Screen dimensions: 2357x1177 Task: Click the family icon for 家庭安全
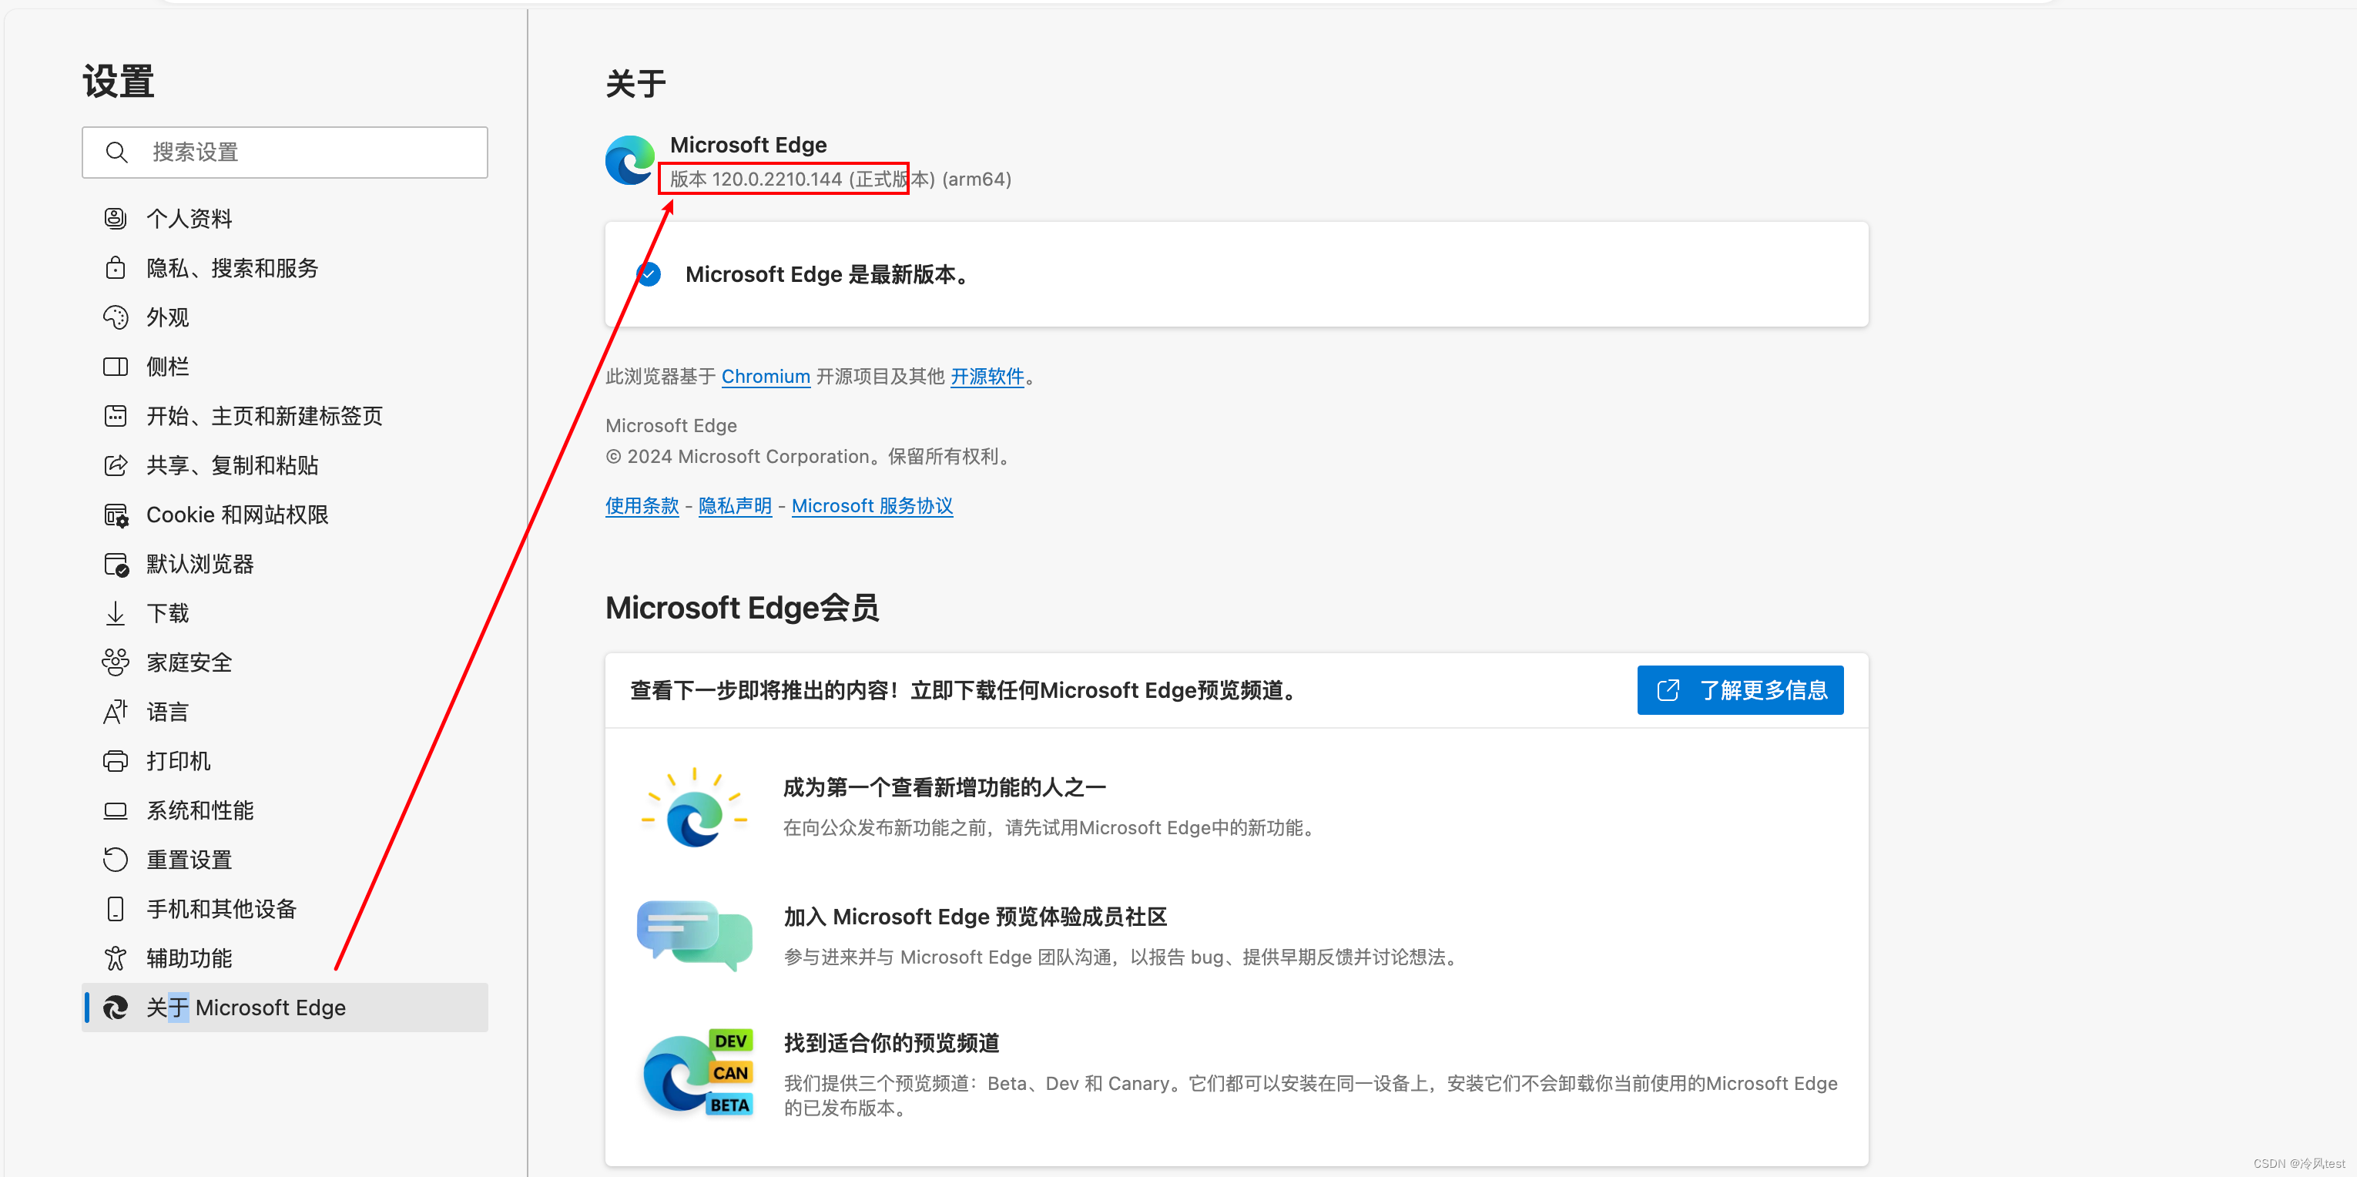coord(116,662)
